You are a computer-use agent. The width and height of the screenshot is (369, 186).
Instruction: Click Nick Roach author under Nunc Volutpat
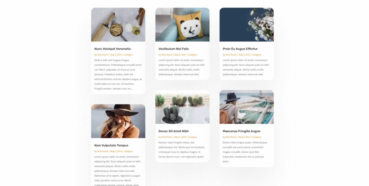tap(103, 55)
